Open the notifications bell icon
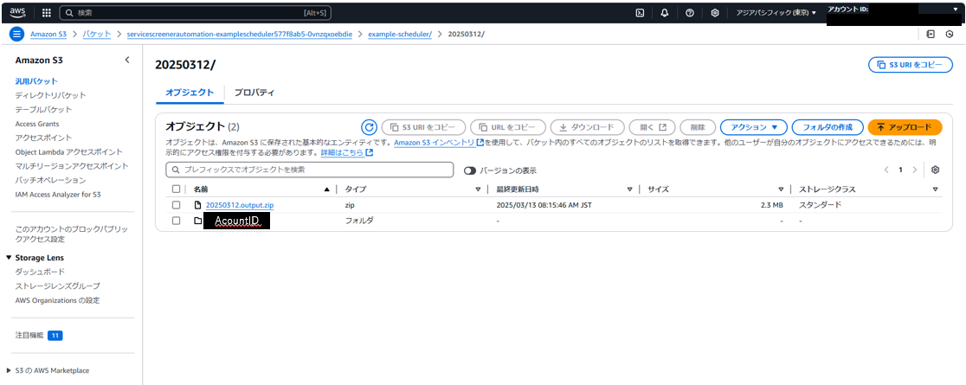Screen dimensions: 966x385 tap(665, 12)
